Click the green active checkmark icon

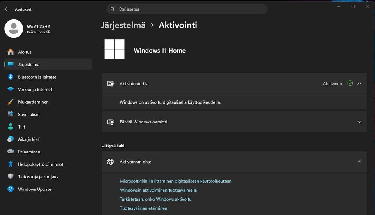[x=350, y=83]
